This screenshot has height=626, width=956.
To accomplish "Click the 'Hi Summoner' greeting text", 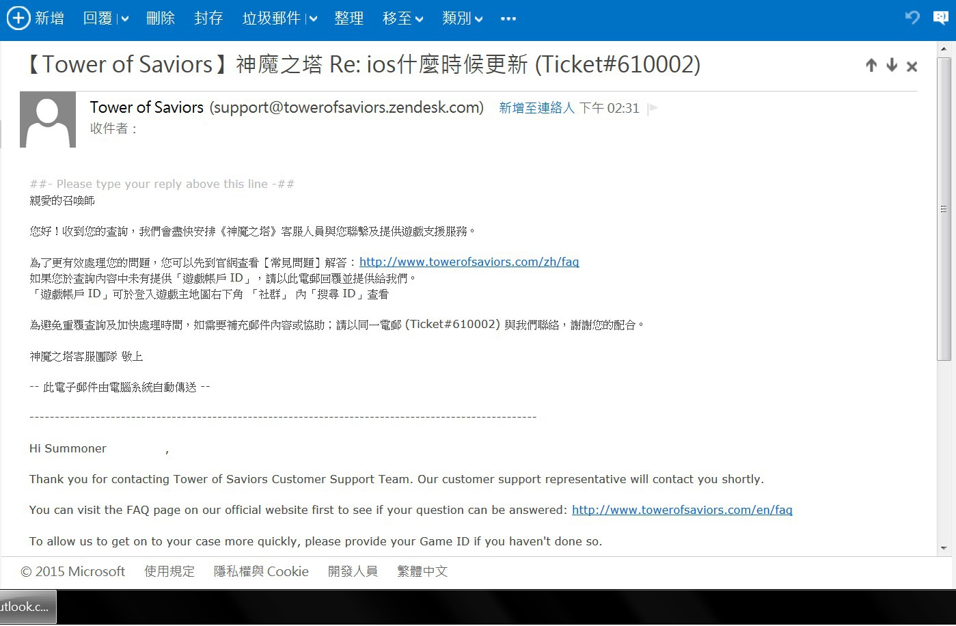I will pos(68,448).
